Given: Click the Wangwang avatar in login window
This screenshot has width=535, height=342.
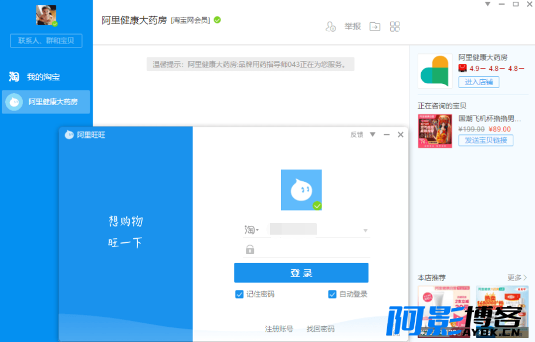Looking at the screenshot, I should (x=302, y=190).
